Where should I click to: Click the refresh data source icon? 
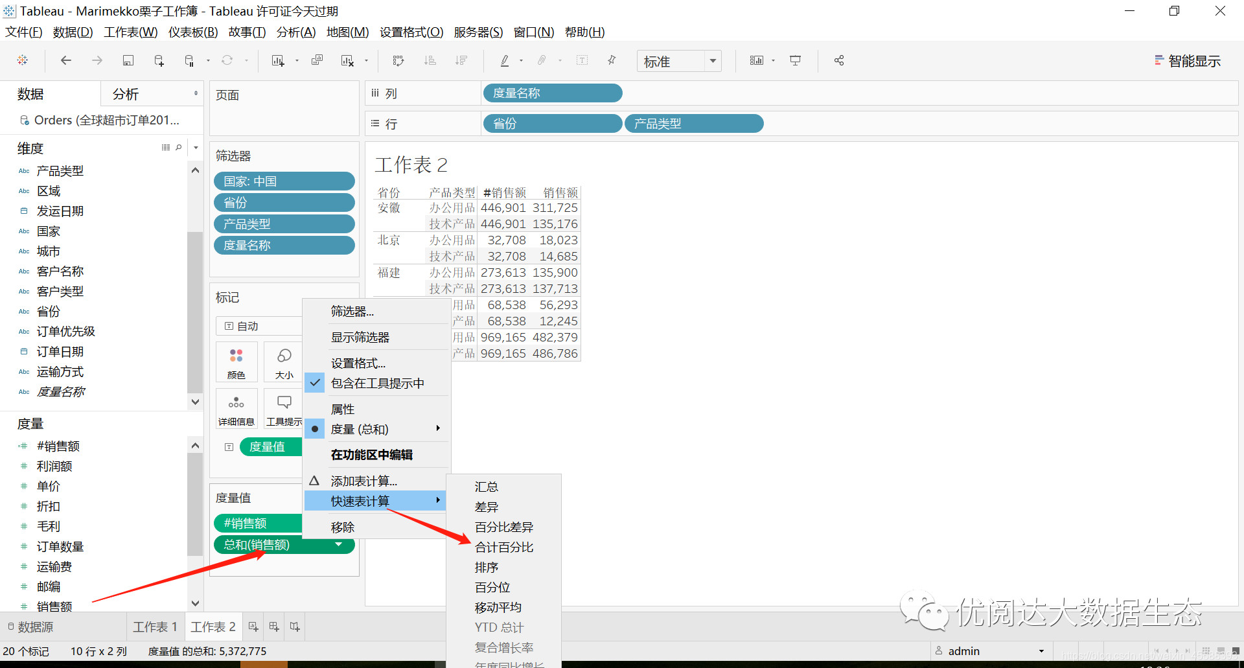227,60
